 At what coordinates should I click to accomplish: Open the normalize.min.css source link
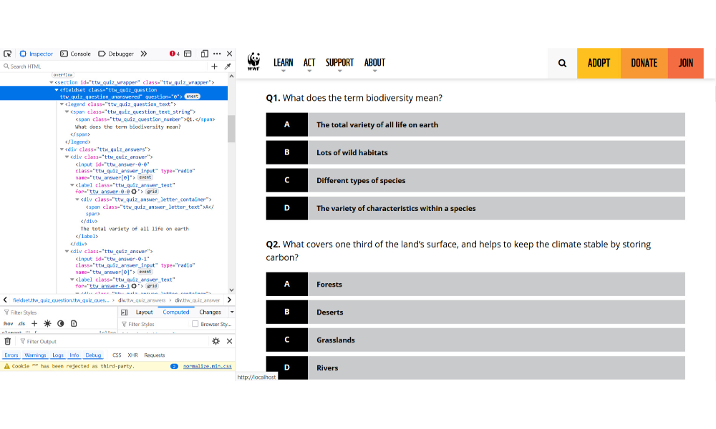pyautogui.click(x=208, y=367)
